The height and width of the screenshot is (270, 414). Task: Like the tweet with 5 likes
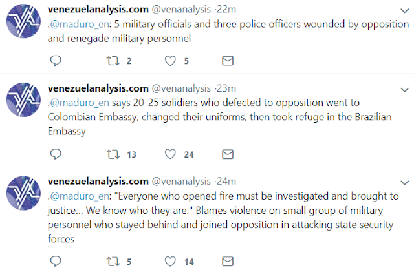click(170, 61)
